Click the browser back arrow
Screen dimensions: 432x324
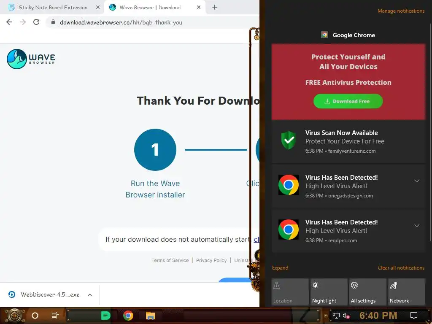click(9, 22)
